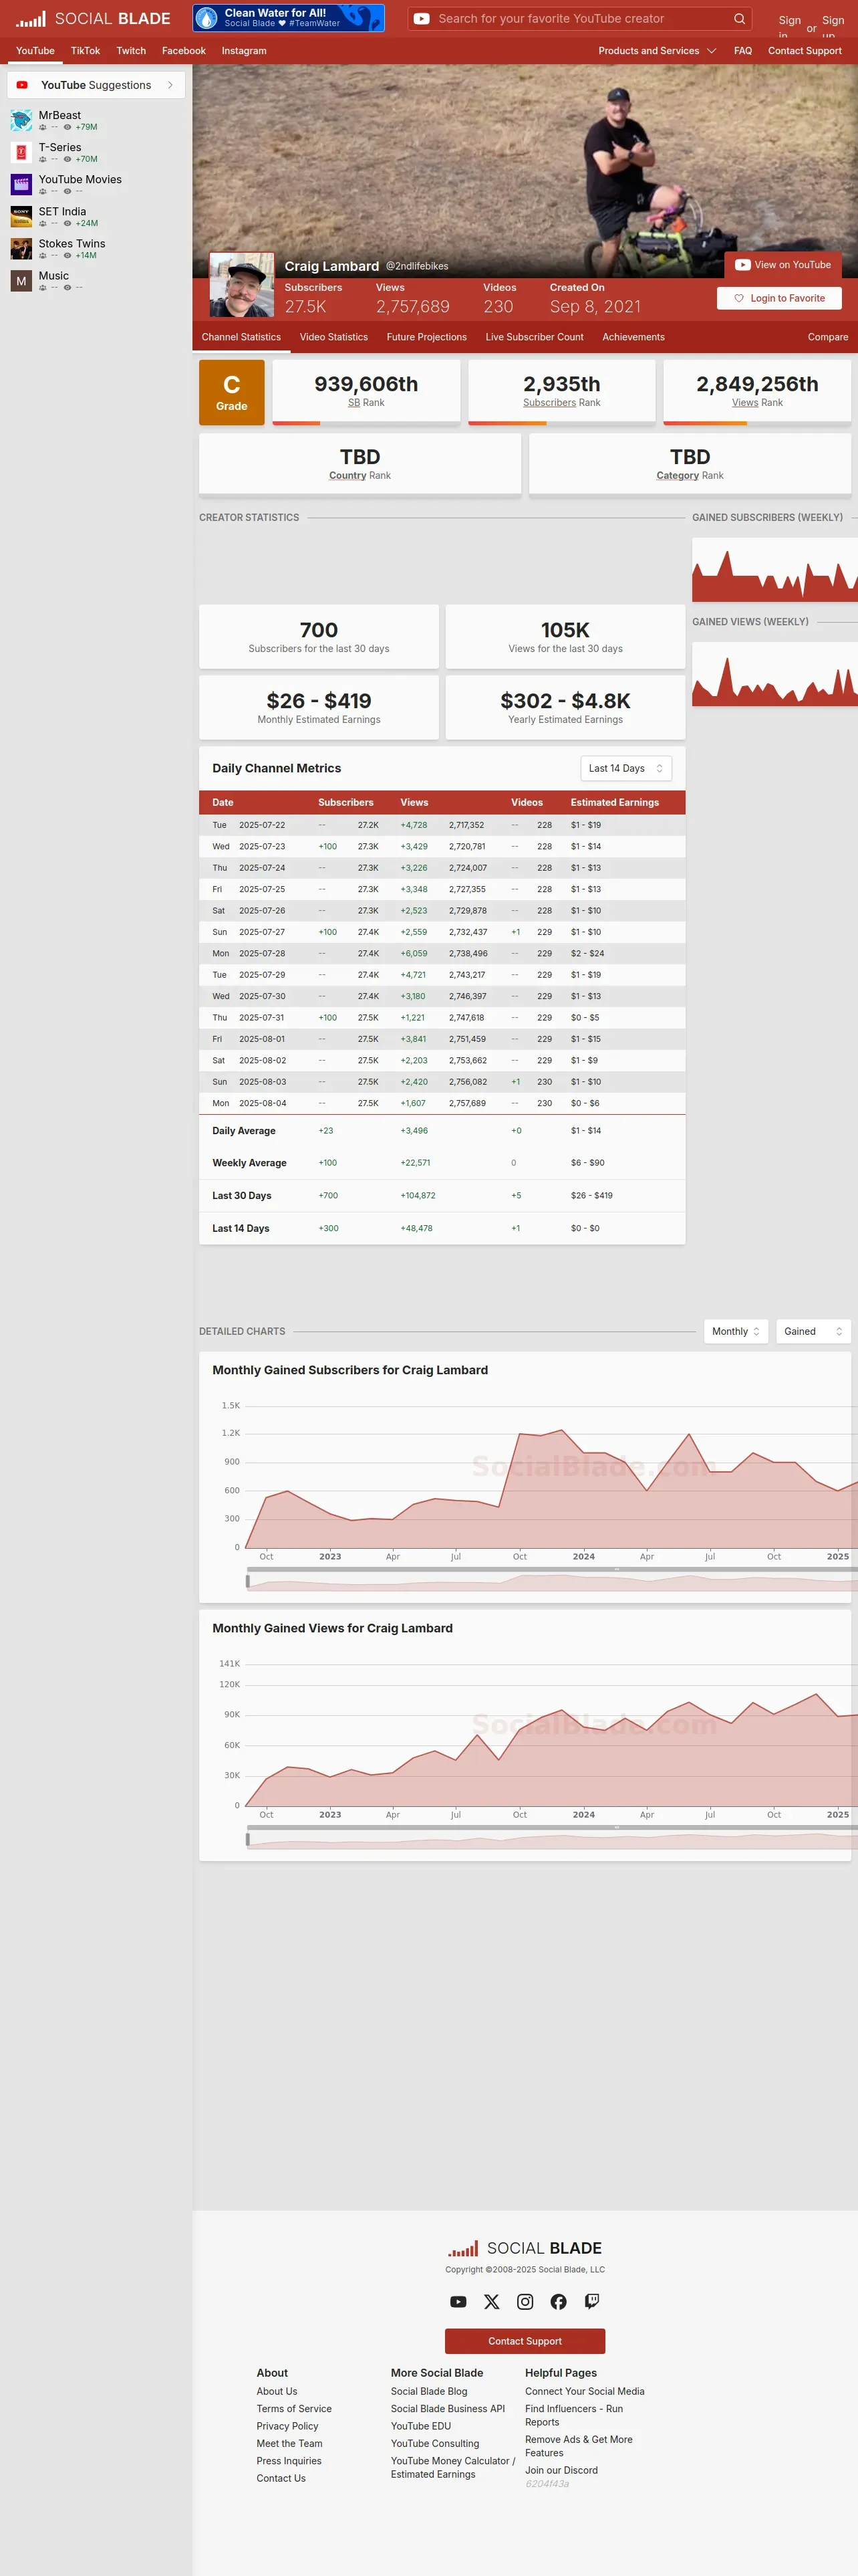
Task: Open the X social icon in footer
Action: (x=491, y=2301)
